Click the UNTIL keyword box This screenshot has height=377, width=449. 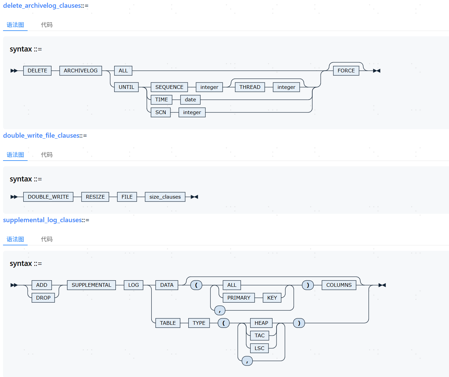(x=126, y=87)
